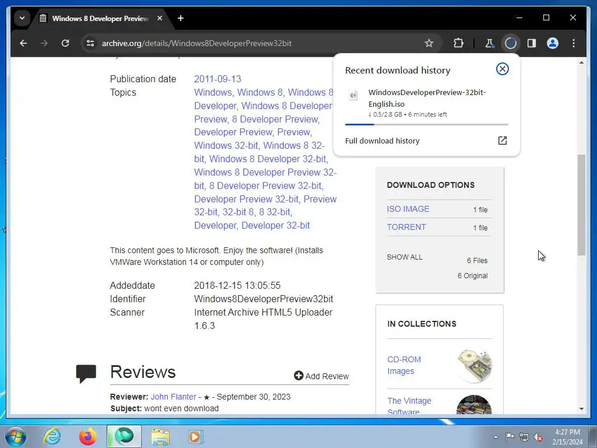The image size is (597, 448).
Task: Click the identifier Windows8DeveloperPreview32bit text
Action: click(264, 299)
